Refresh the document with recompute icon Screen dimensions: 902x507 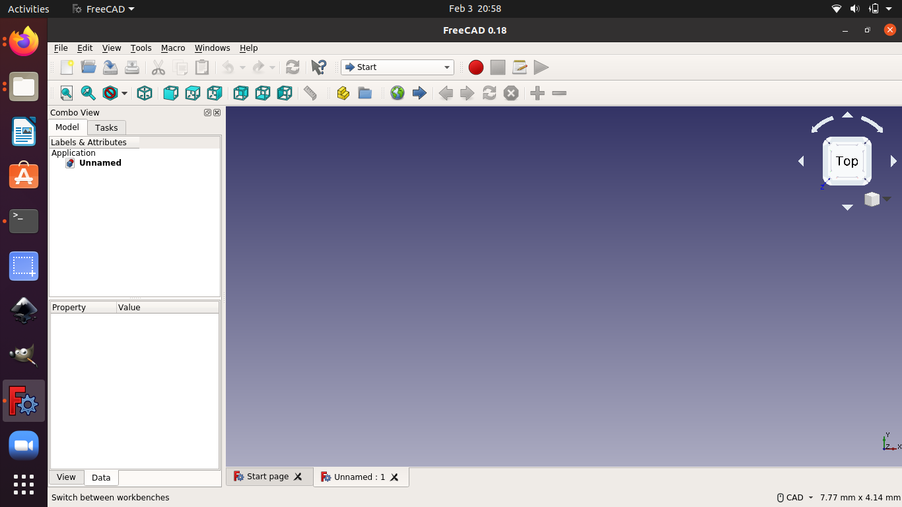(x=293, y=67)
